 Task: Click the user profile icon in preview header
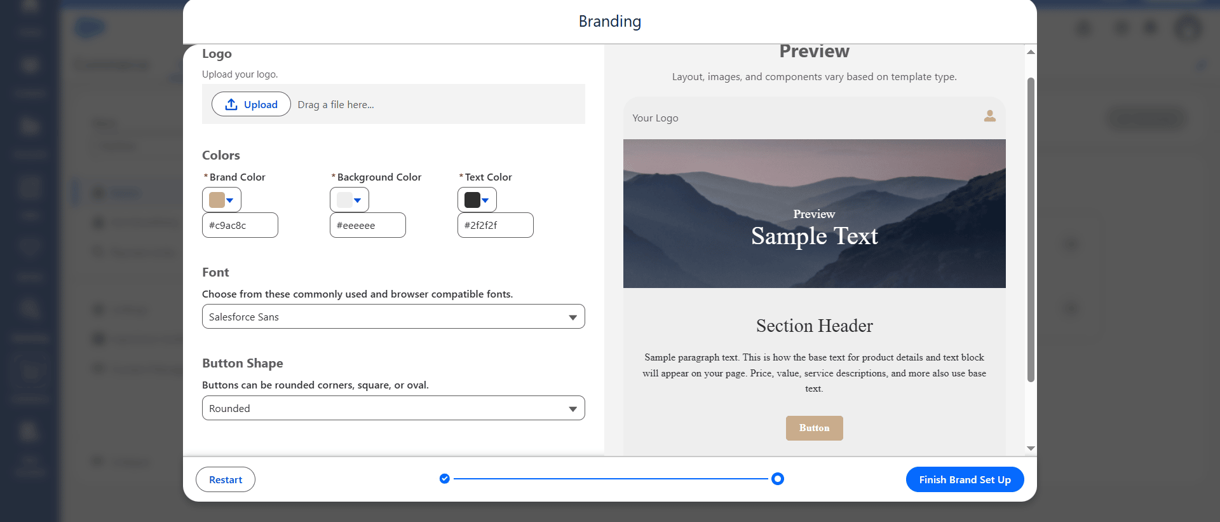click(990, 116)
